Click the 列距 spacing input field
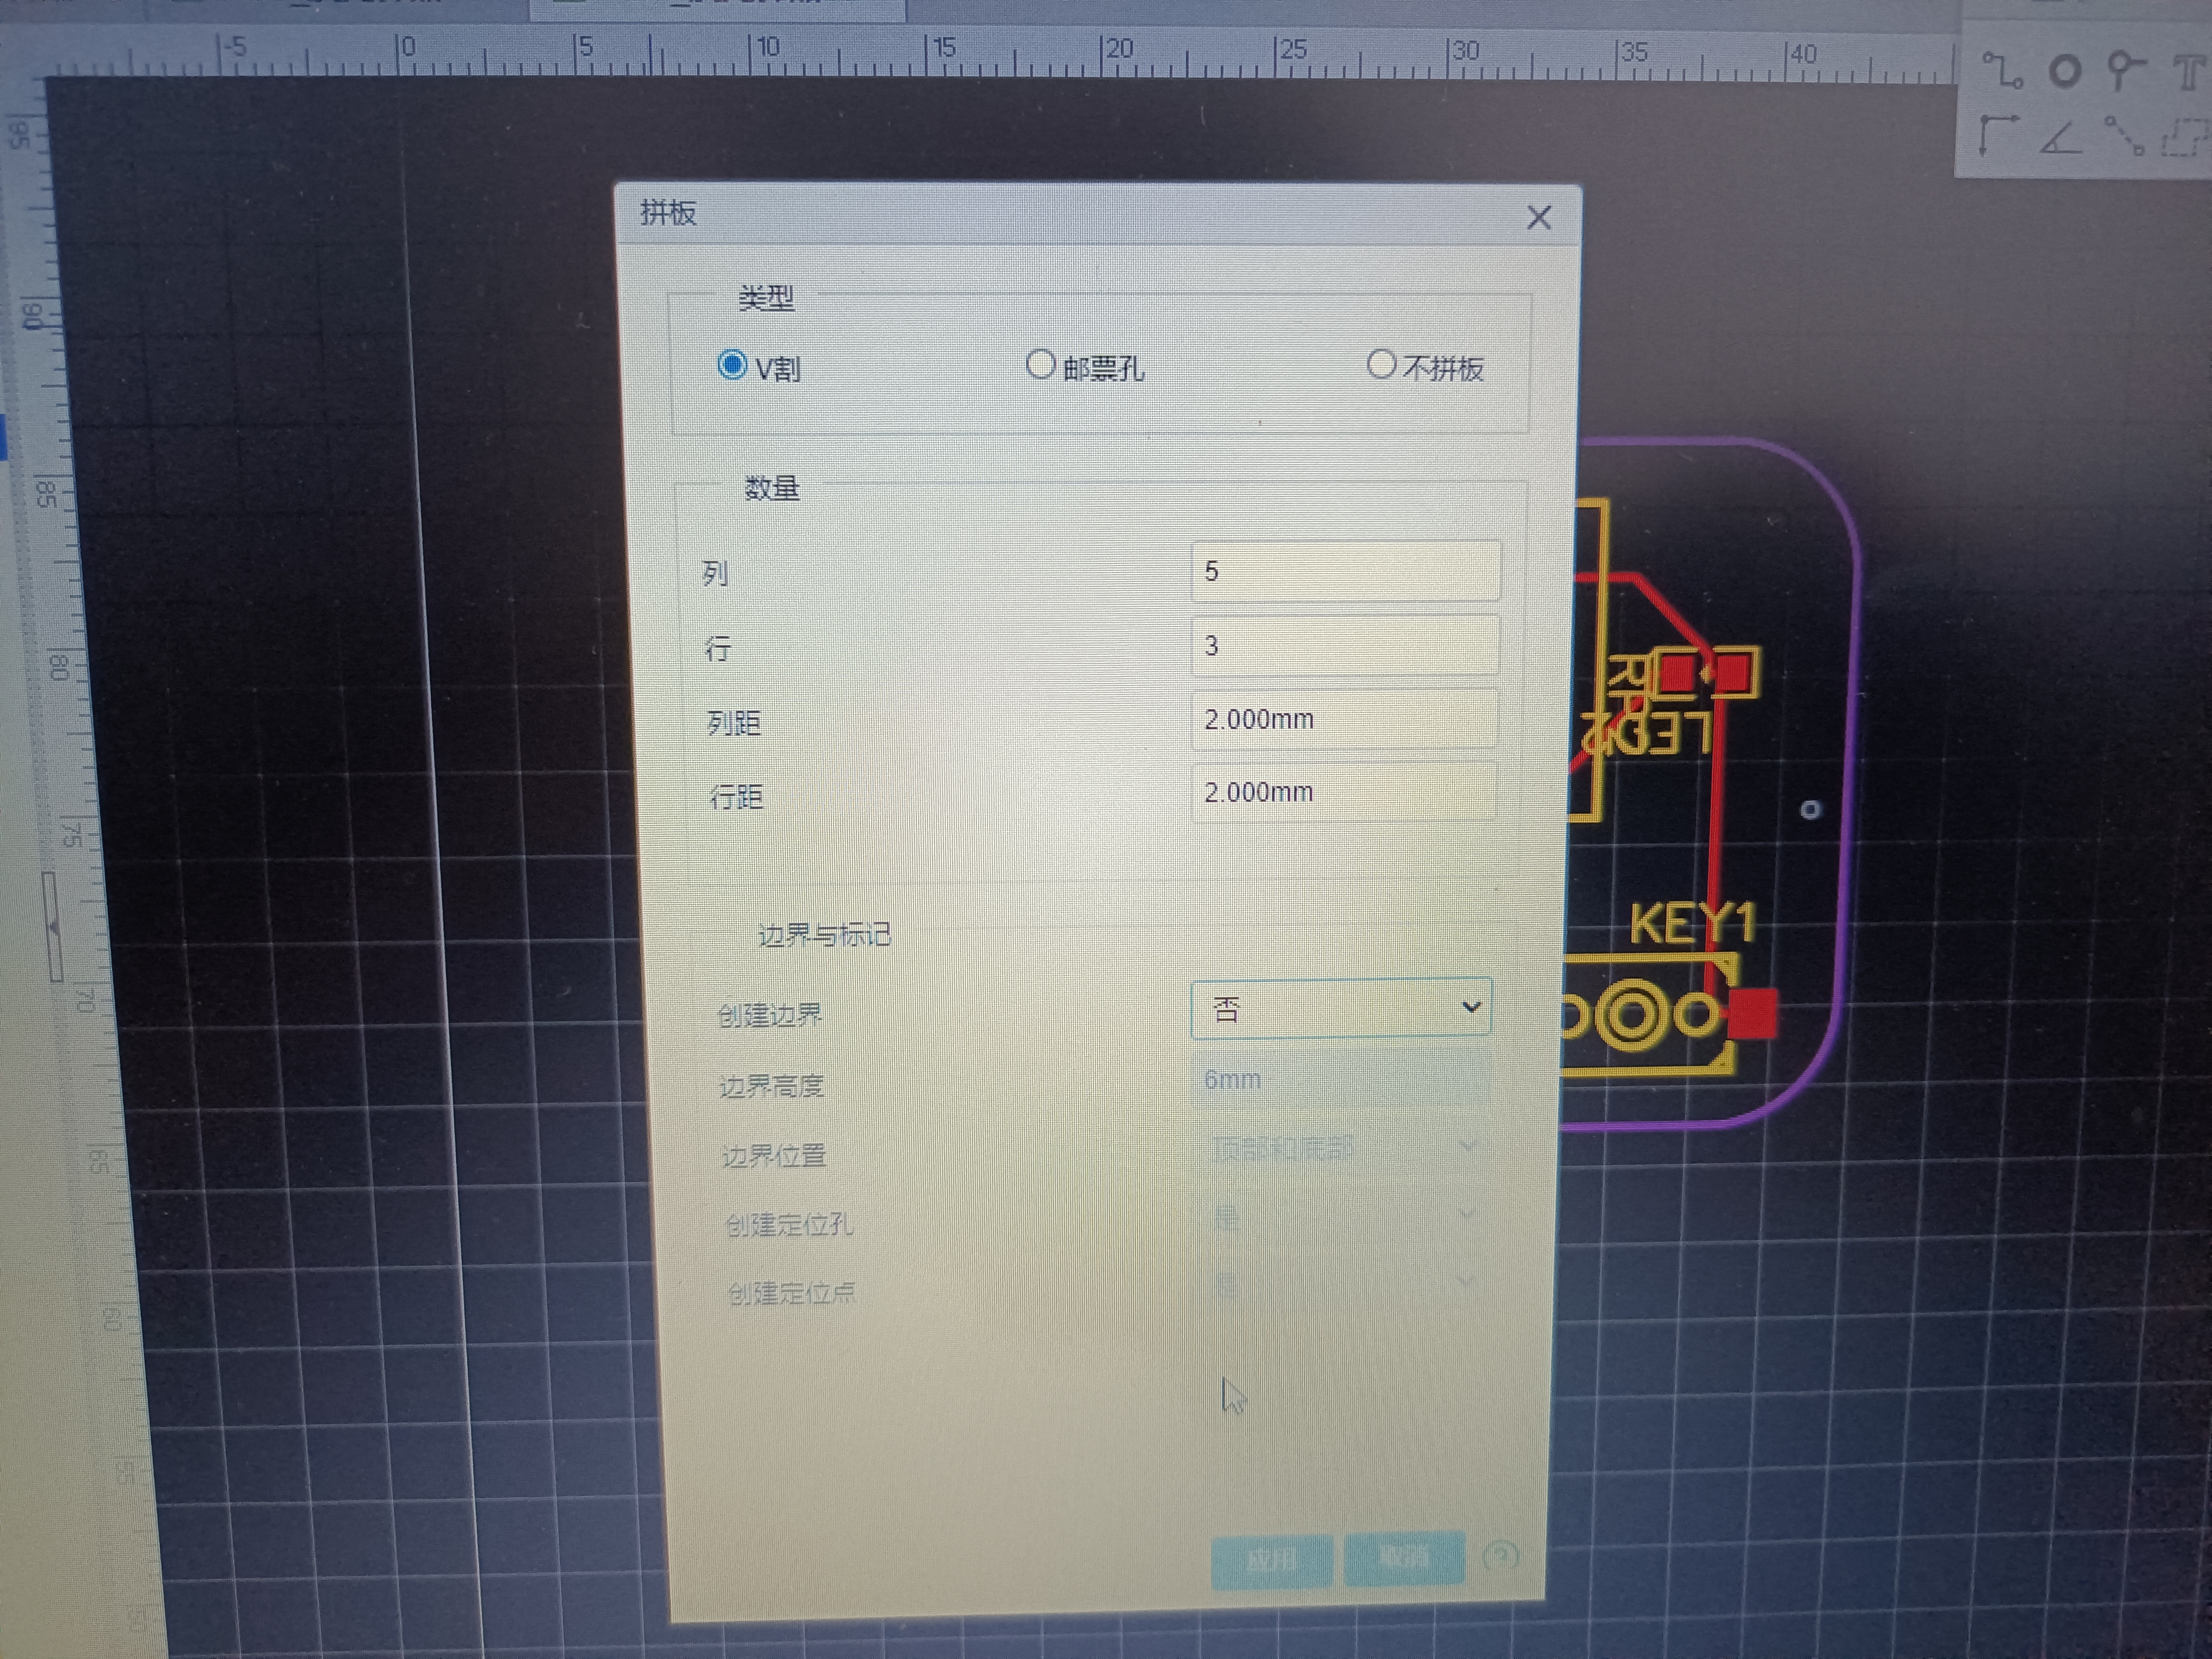The height and width of the screenshot is (1659, 2212). tap(1344, 718)
